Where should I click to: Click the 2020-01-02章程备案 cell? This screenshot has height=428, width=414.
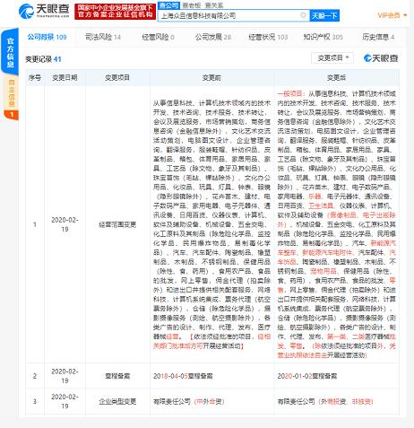307,376
